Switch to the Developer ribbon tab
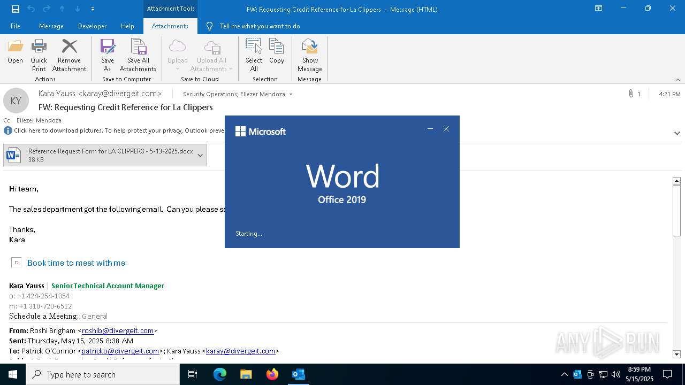This screenshot has height=385, width=685. [x=92, y=26]
